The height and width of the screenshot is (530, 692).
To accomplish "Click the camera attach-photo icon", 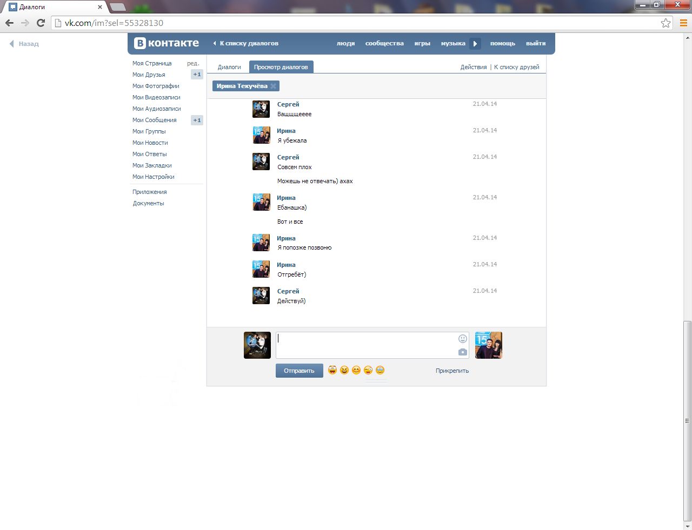I will tap(463, 352).
